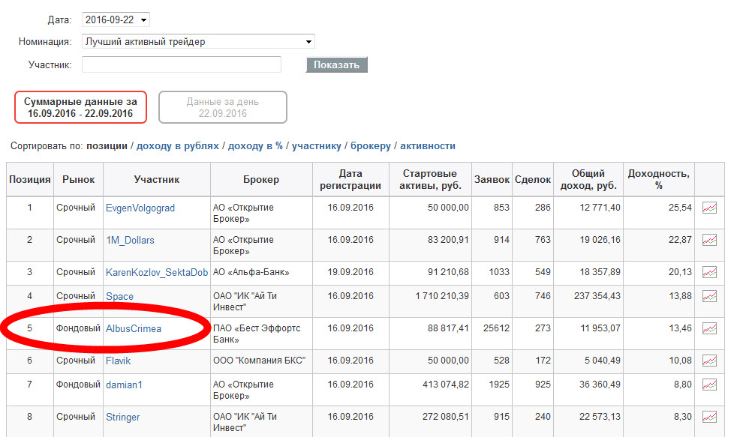The height and width of the screenshot is (437, 734).
Task: Show the chart icon for Flavik's row
Action: click(709, 361)
